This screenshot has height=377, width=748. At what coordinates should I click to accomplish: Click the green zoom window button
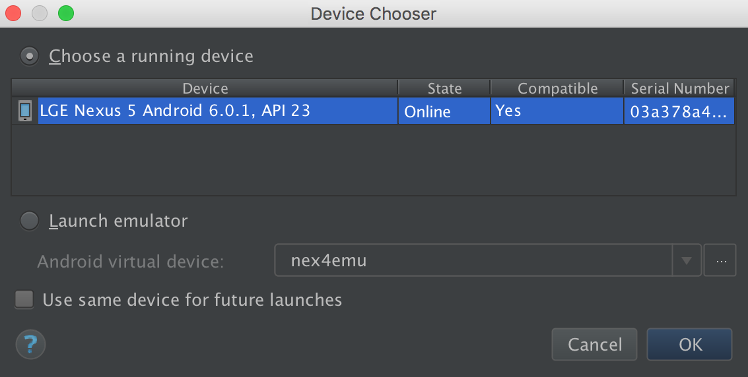point(66,13)
